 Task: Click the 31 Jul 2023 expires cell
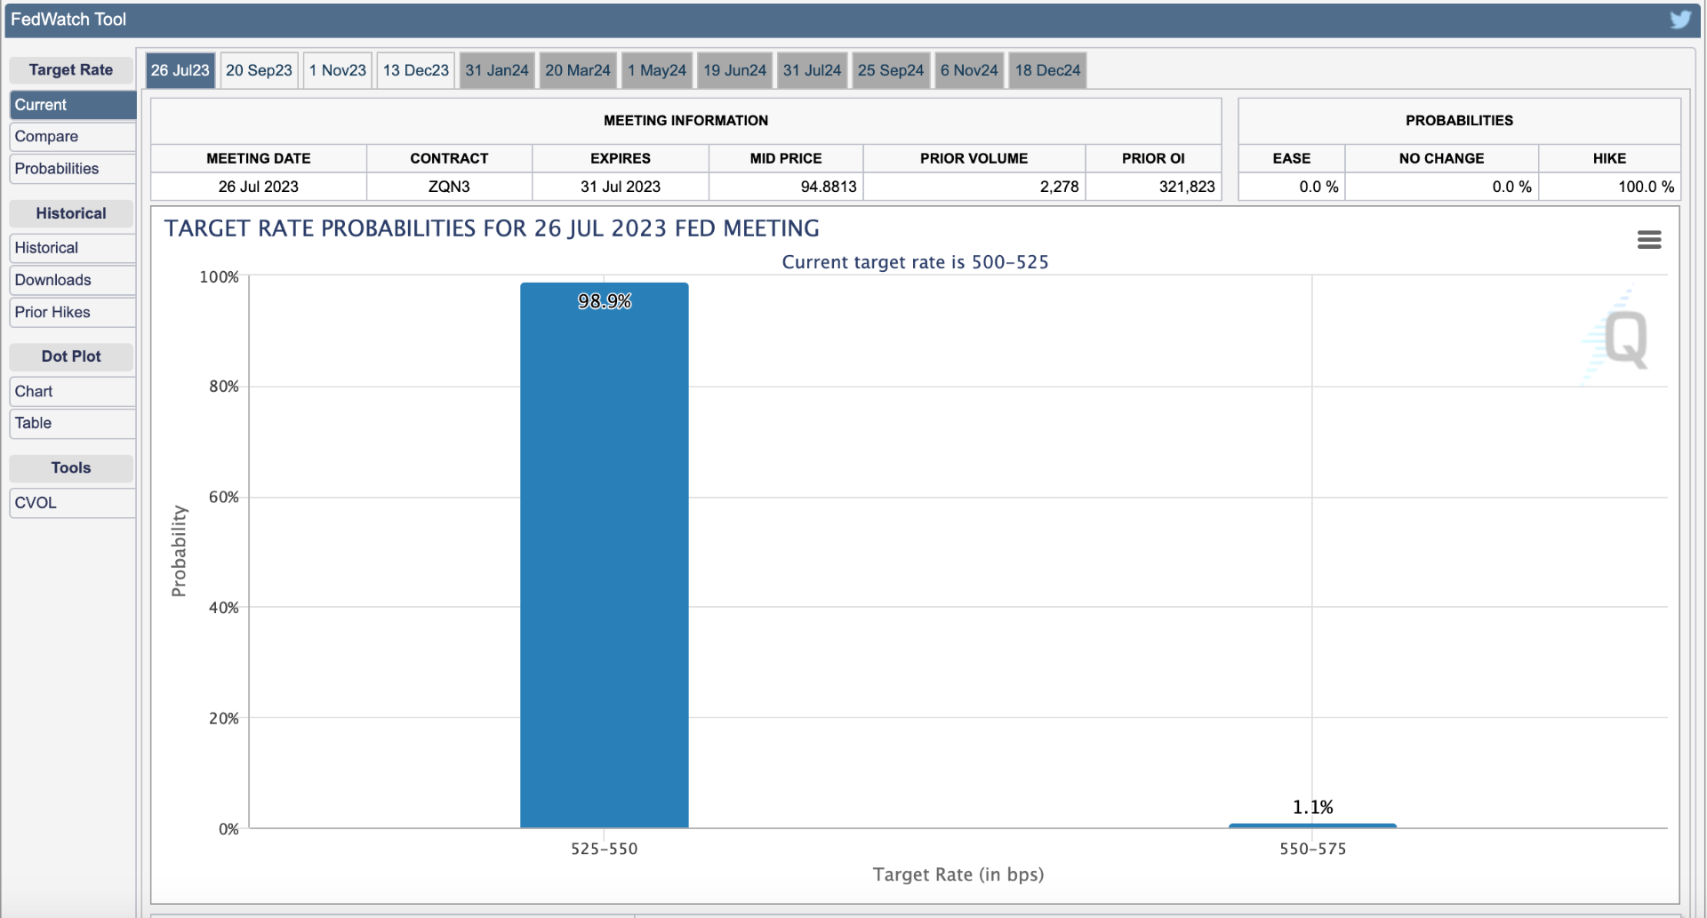pos(621,187)
